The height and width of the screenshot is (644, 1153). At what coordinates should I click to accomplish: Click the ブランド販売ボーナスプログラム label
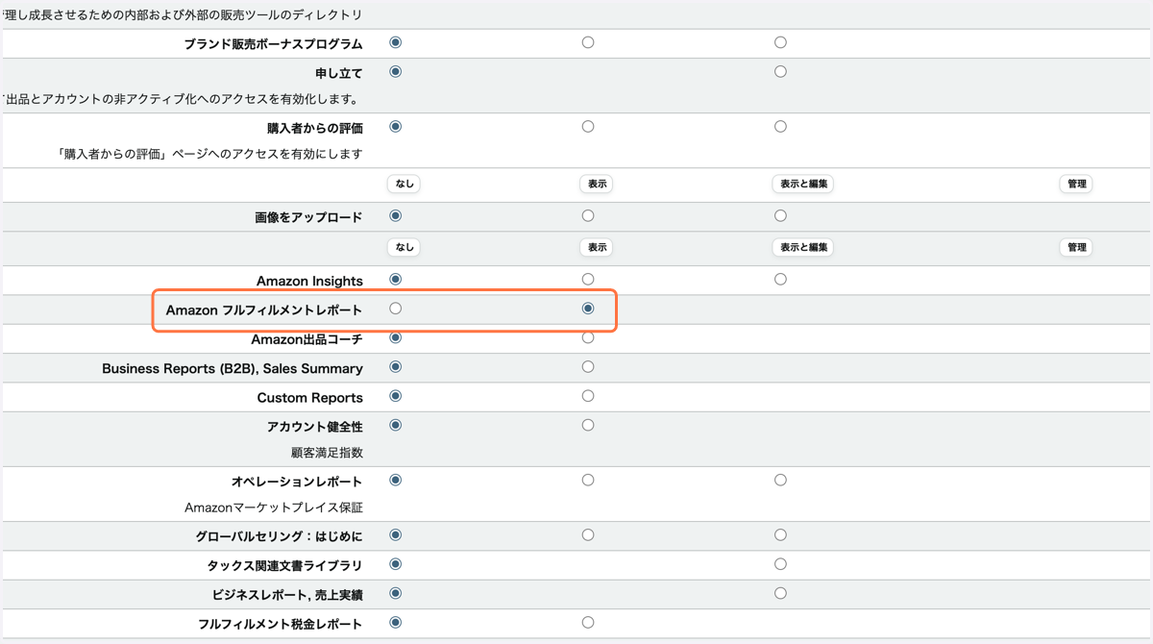[273, 44]
